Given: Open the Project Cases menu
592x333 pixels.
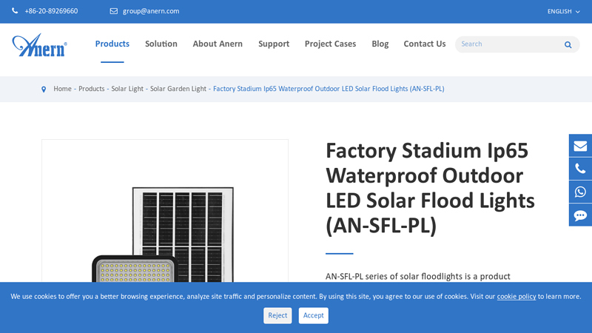Looking at the screenshot, I should pos(330,44).
